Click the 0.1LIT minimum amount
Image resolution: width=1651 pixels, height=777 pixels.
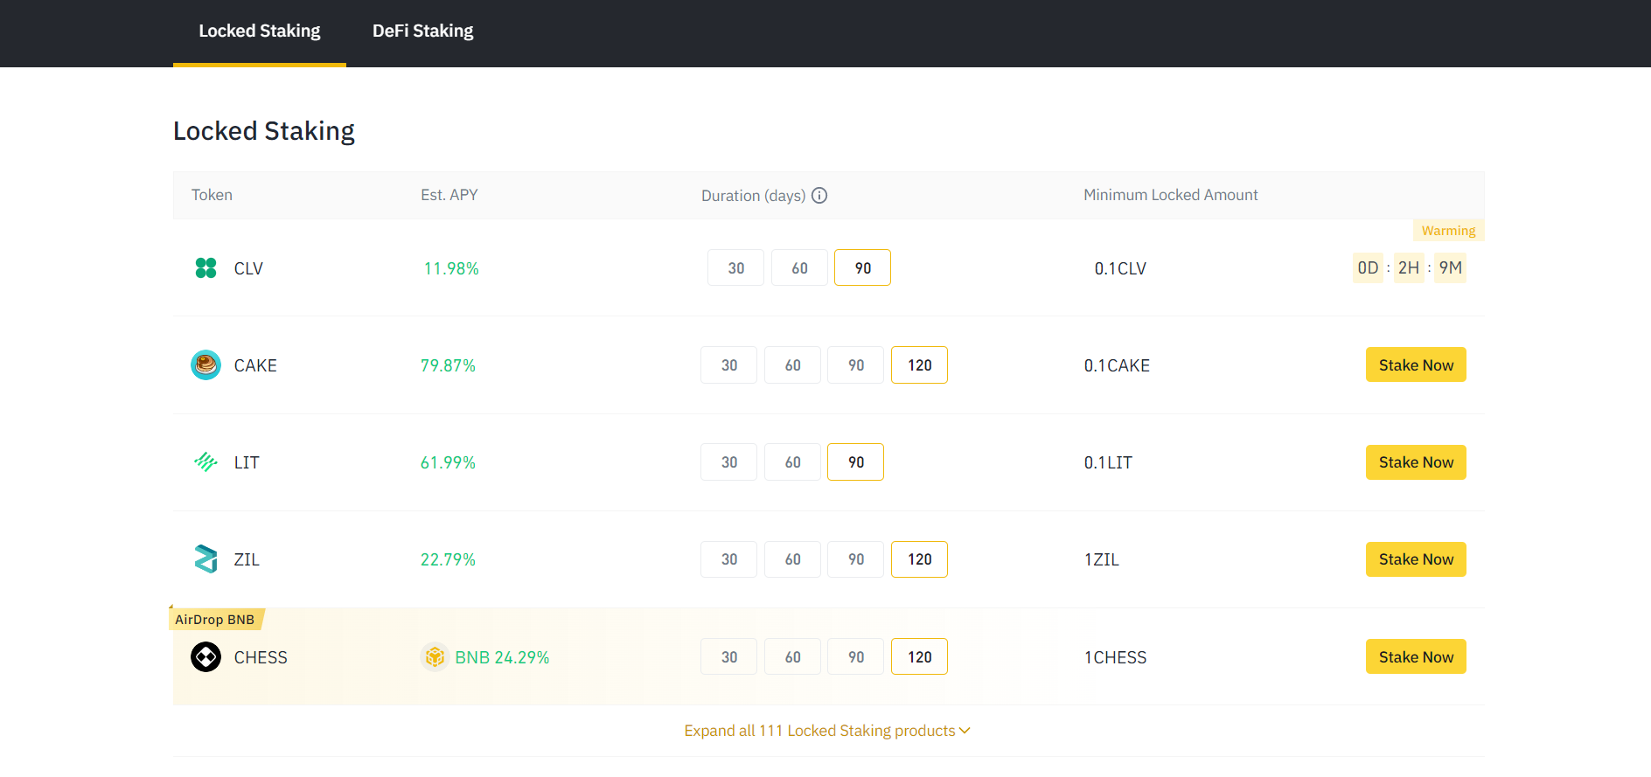1108,462
